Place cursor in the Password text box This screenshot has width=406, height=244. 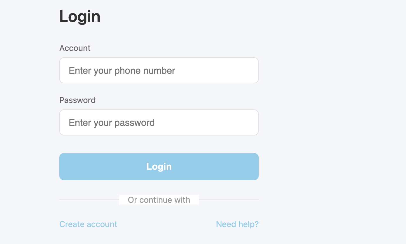pyautogui.click(x=159, y=123)
